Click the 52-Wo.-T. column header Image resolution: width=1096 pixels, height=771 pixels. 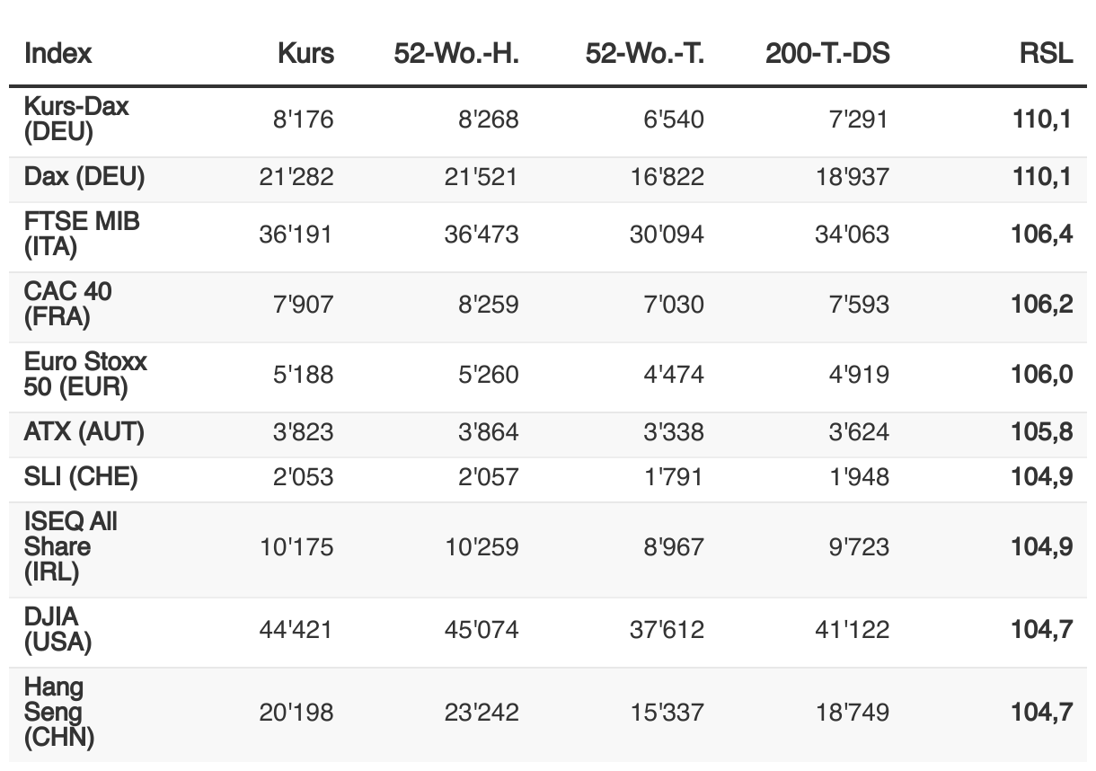coord(645,53)
